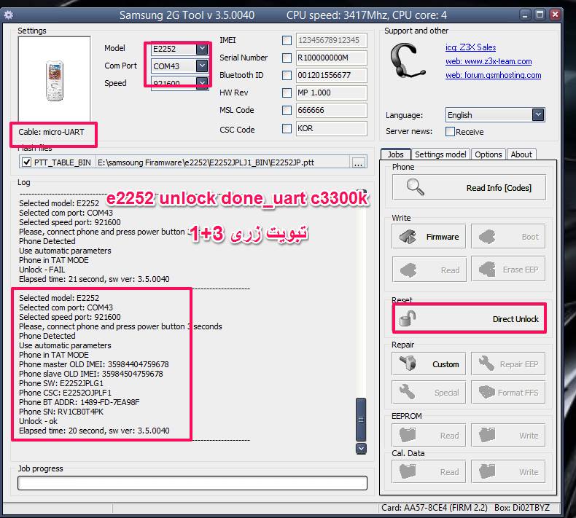Click the 'Unlock - FAIL' log line
The width and height of the screenshot is (576, 518).
click(x=42, y=270)
